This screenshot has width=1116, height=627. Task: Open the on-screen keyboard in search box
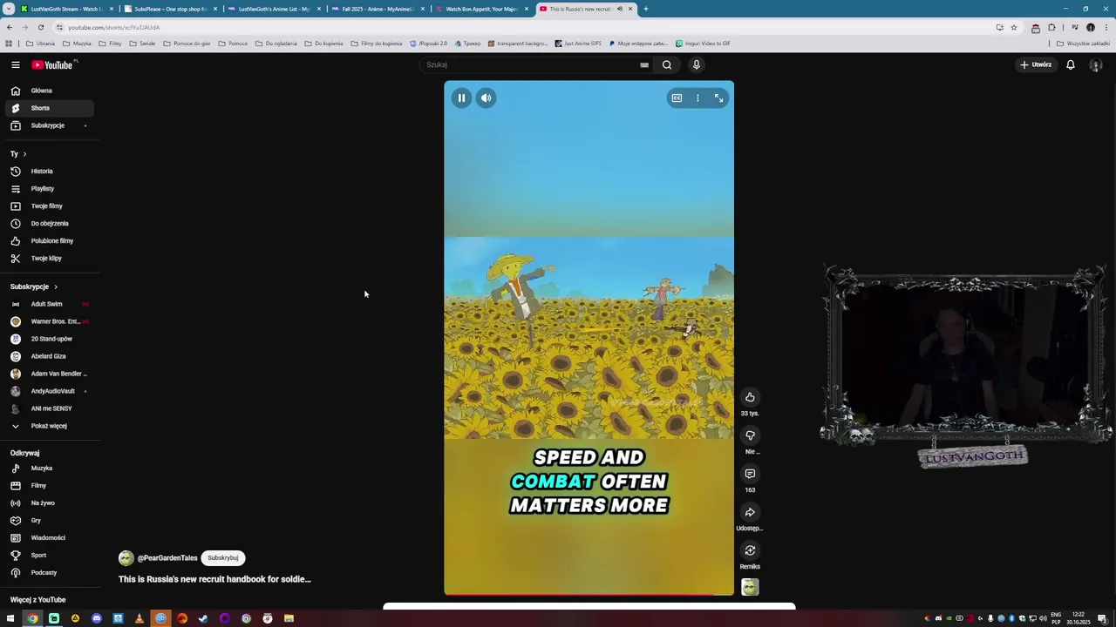644,64
